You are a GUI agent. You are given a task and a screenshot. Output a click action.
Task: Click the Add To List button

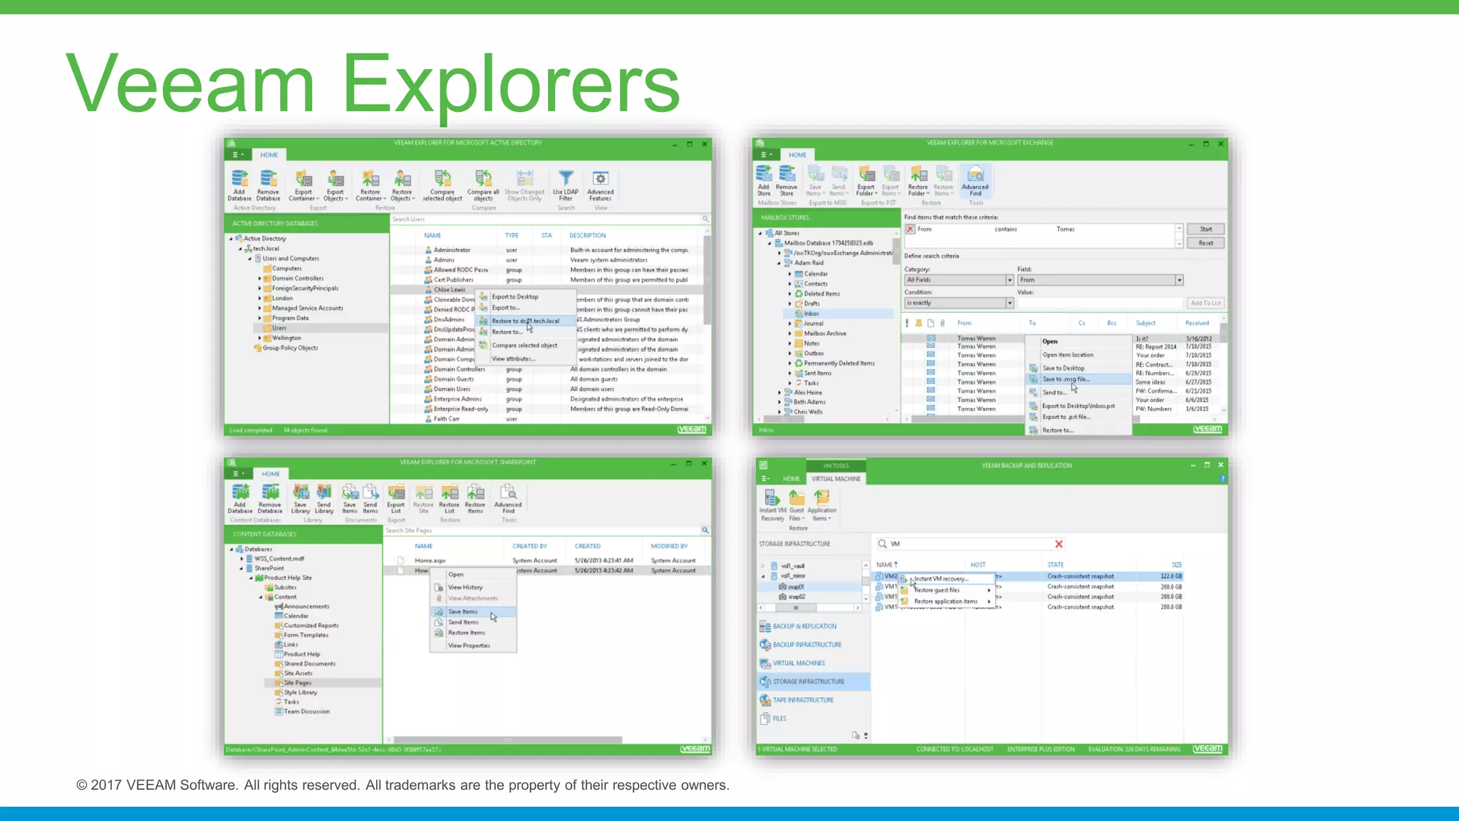1205,303
